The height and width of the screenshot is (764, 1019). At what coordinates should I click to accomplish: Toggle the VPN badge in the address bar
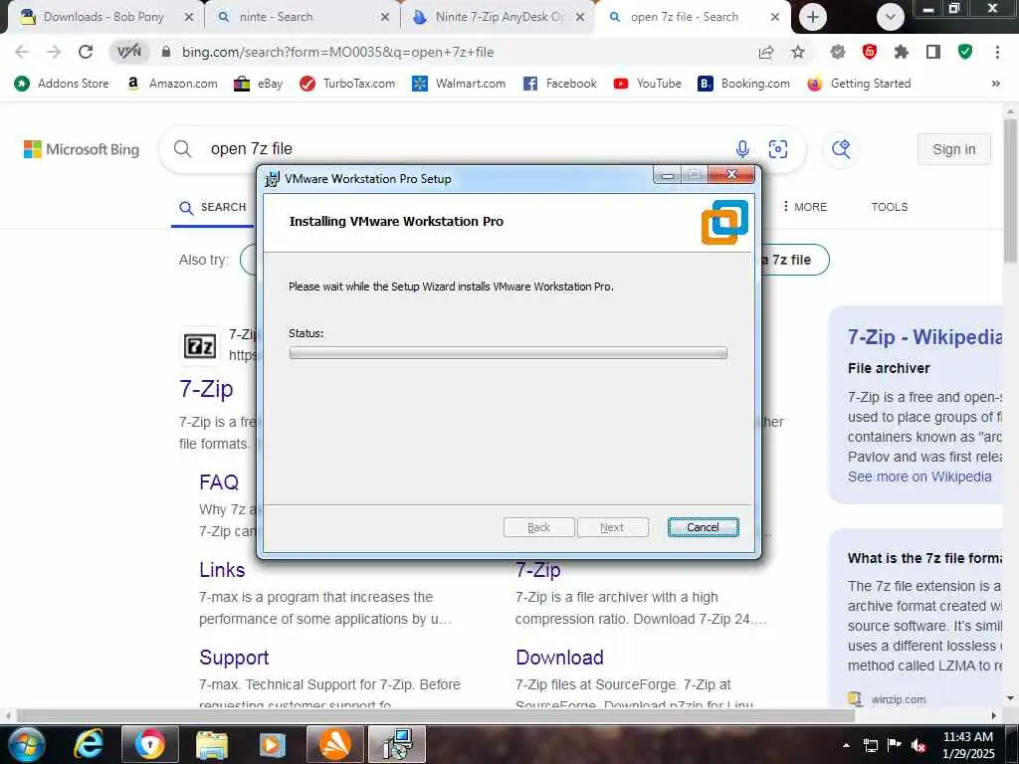128,52
